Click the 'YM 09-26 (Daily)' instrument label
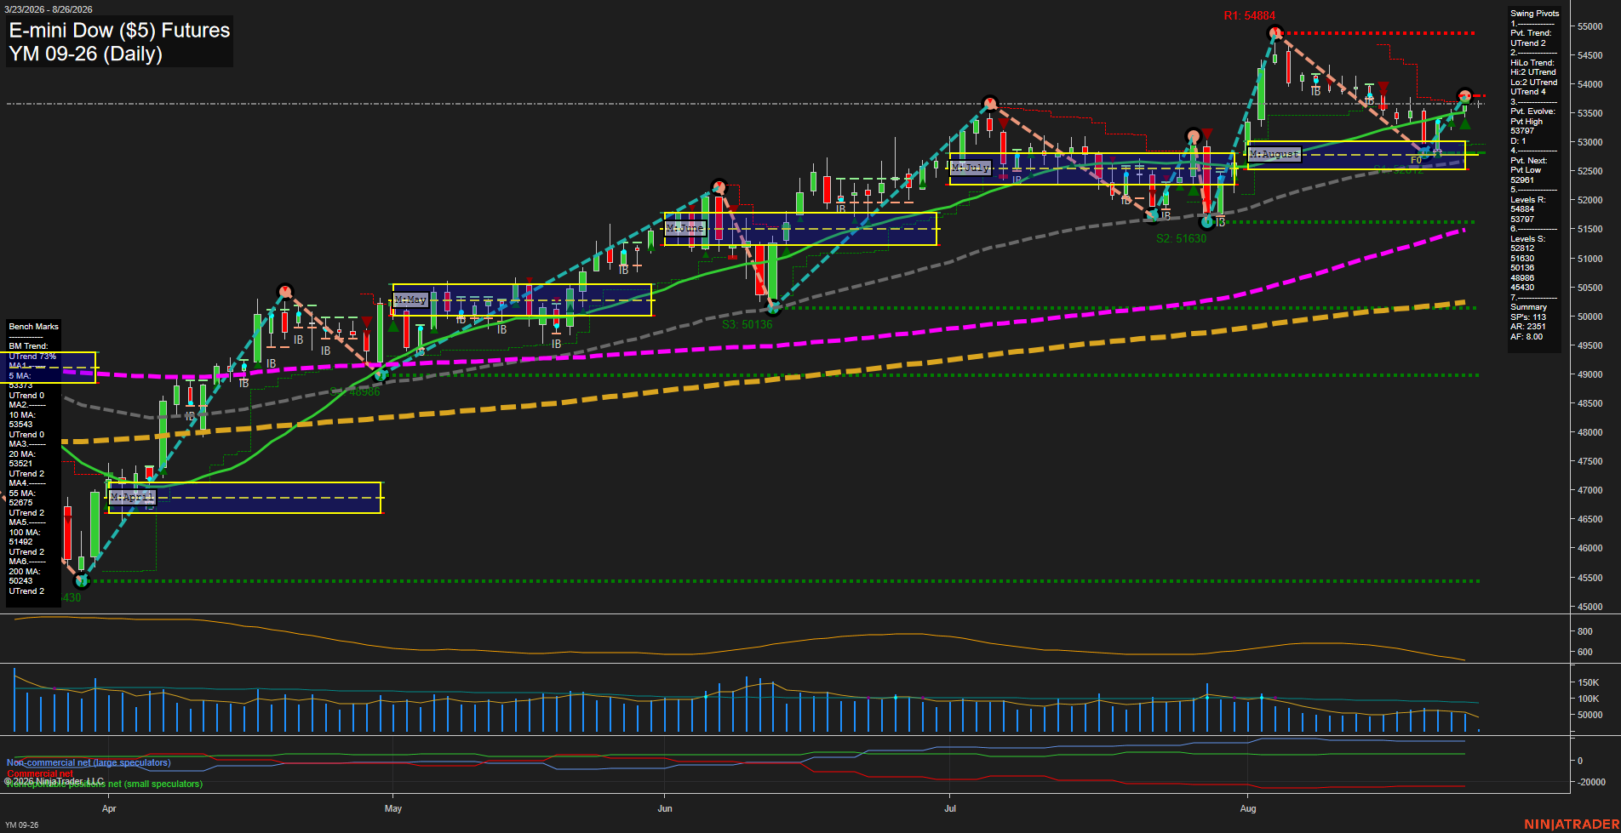The image size is (1621, 833). click(x=85, y=54)
